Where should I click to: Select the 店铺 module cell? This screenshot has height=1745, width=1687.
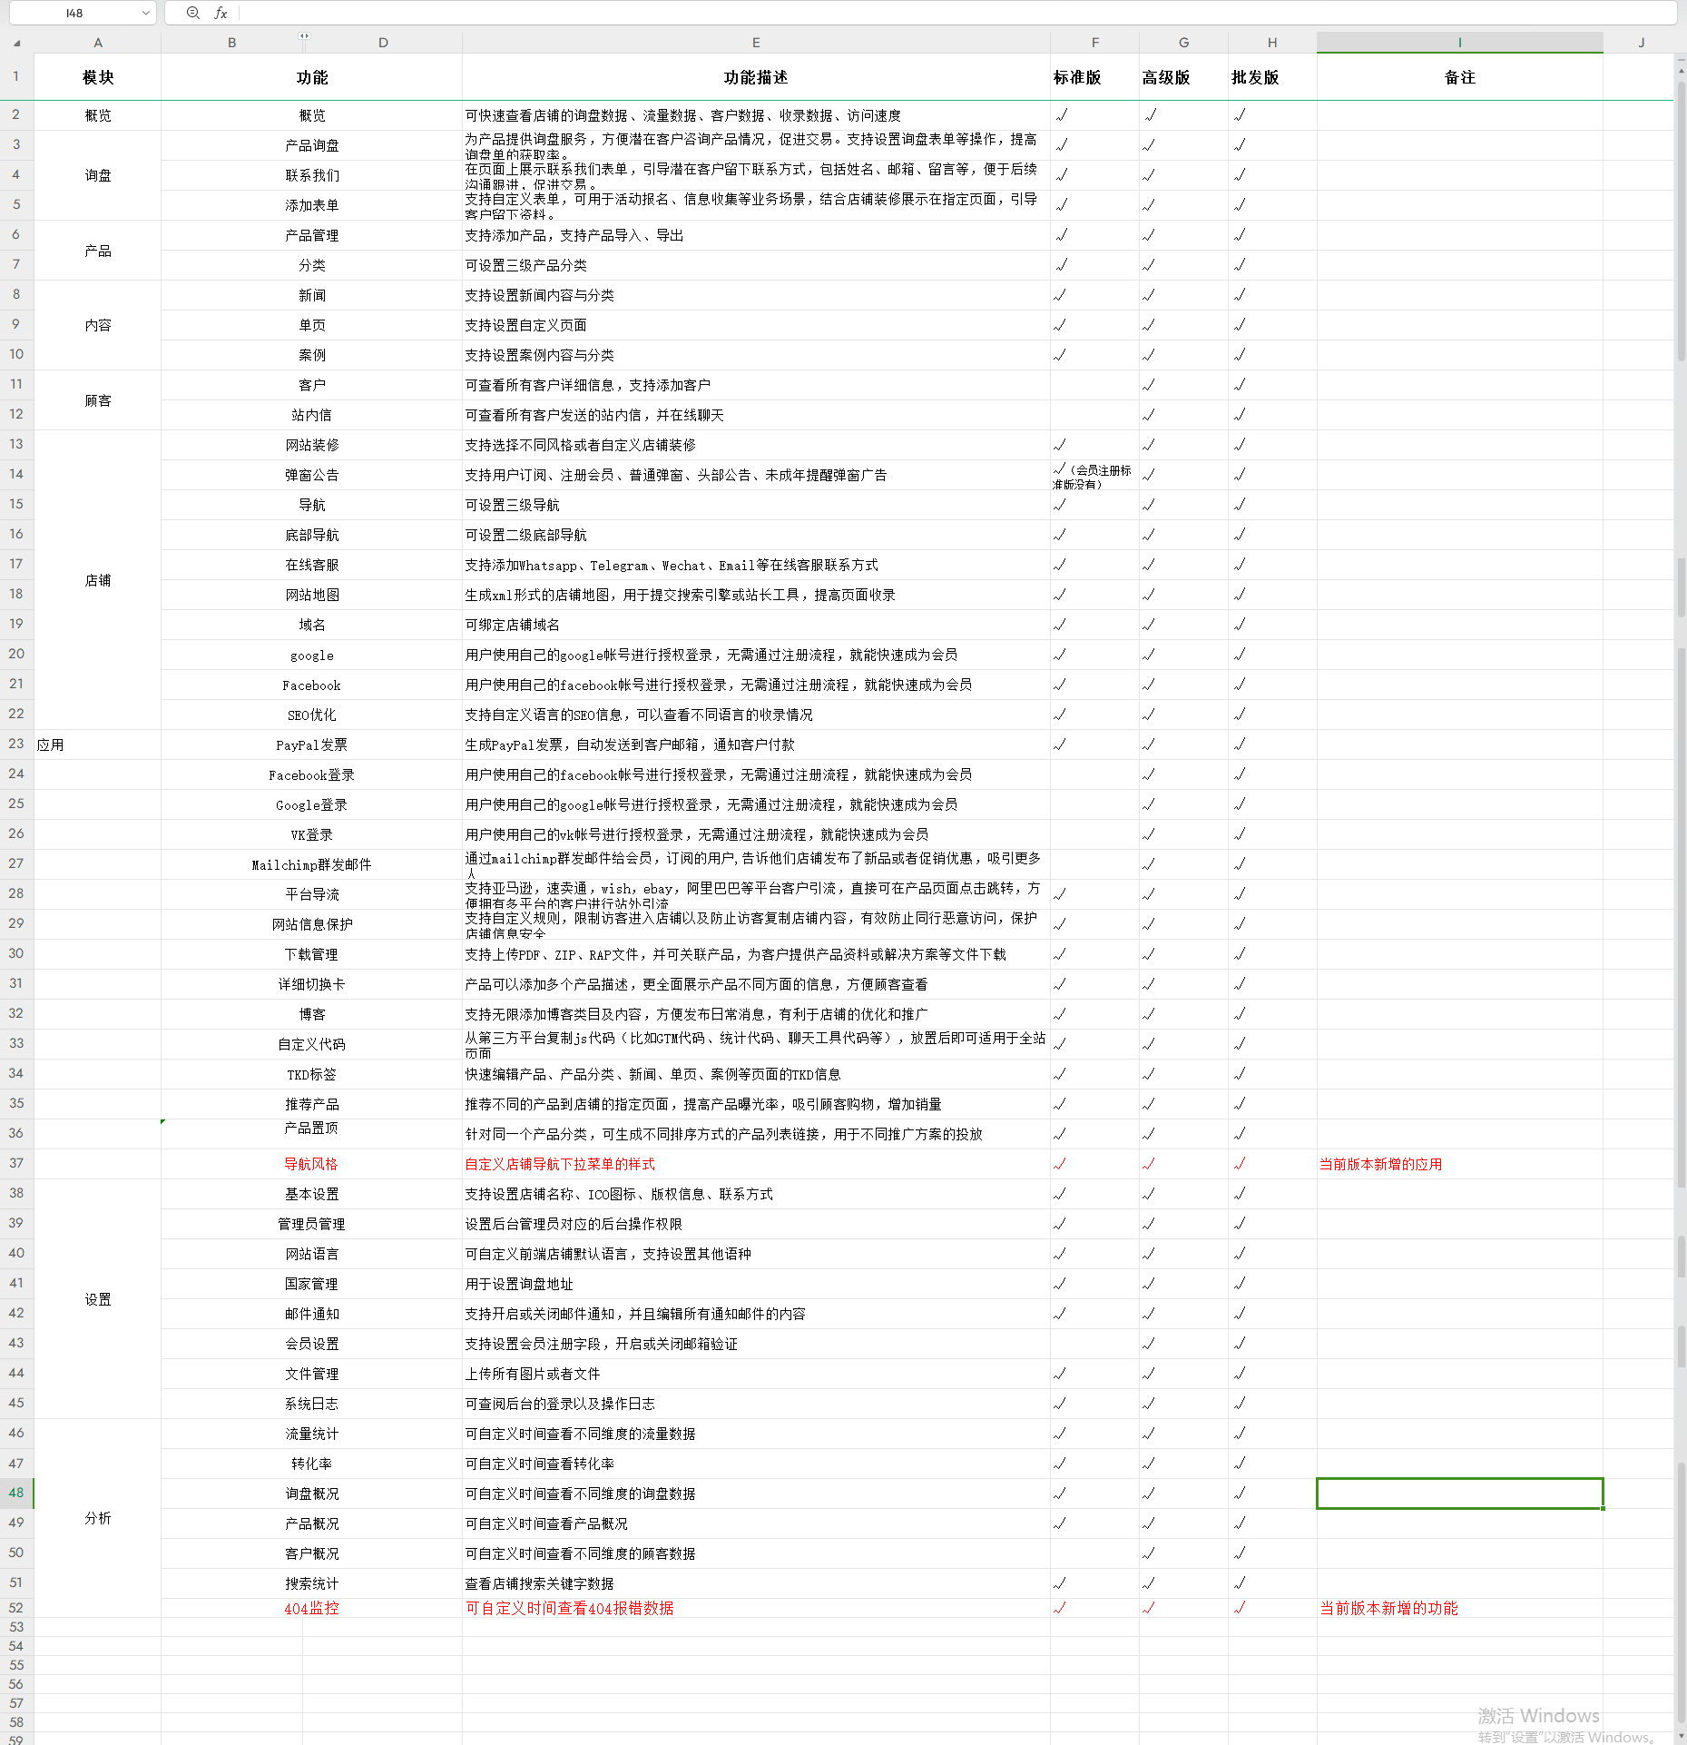(x=98, y=579)
